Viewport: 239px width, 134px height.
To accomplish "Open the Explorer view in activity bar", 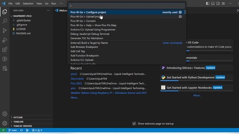I will pyautogui.click(x=4, y=12).
